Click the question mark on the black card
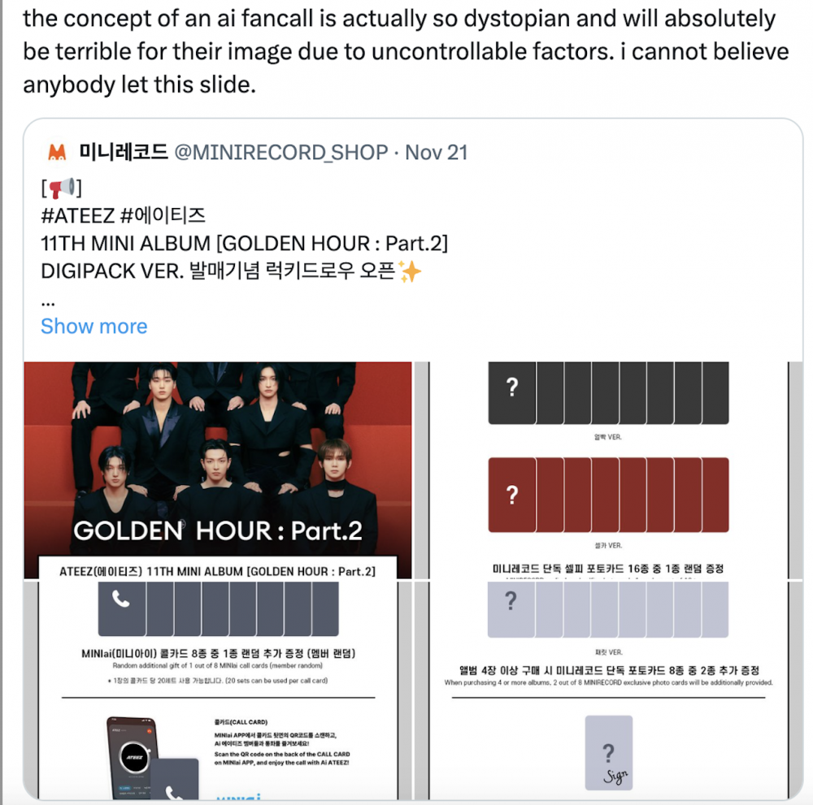This screenshot has height=805, width=813. [512, 387]
